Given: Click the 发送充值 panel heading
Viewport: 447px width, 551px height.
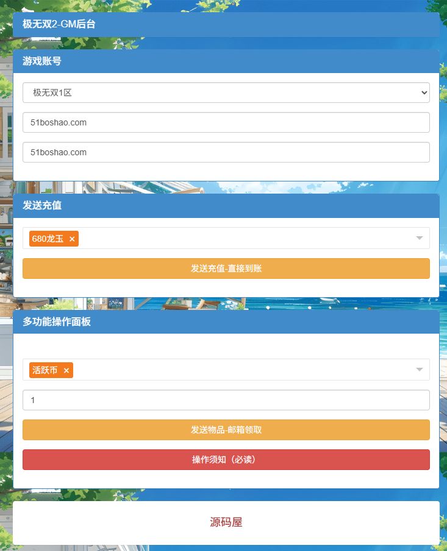Looking at the screenshot, I should (42, 206).
